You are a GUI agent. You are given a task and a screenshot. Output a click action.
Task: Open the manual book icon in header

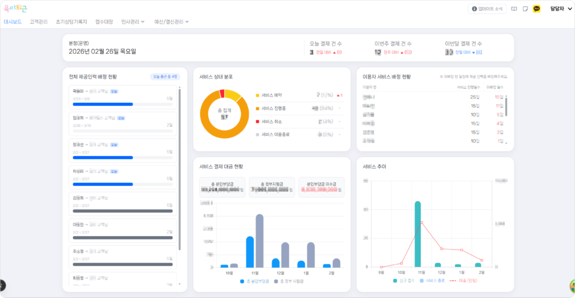[x=514, y=9]
